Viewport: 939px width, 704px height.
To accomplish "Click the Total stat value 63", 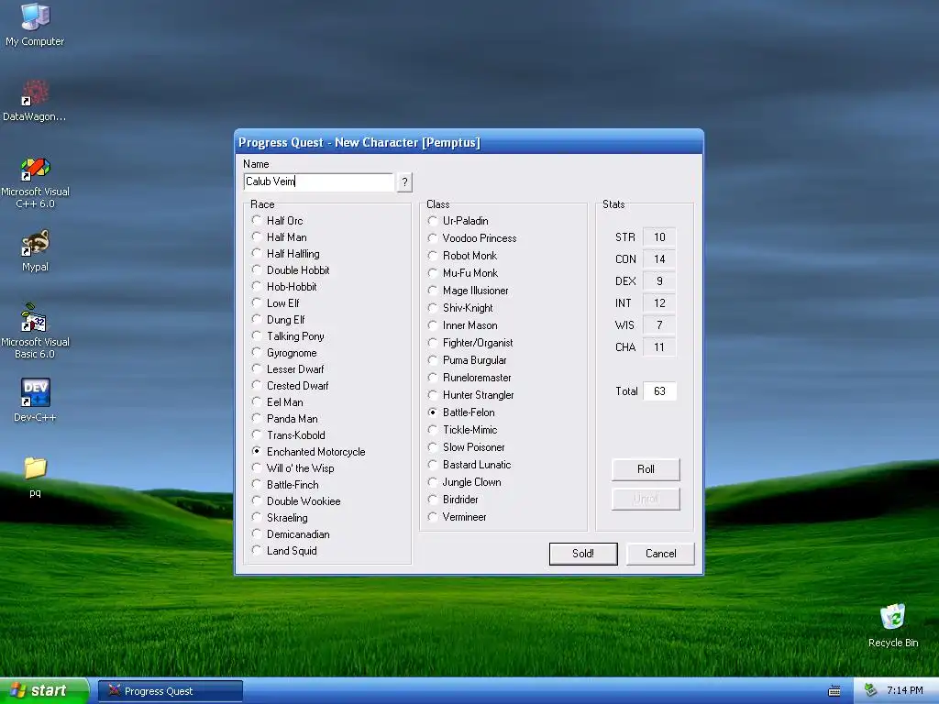I will tap(659, 390).
